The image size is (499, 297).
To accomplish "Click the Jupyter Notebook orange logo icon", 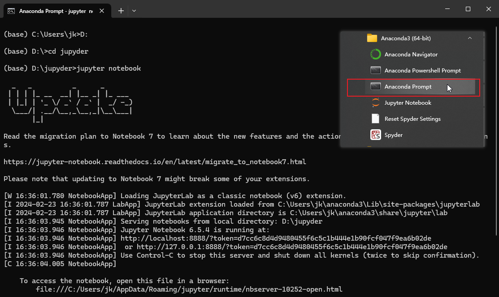I will pyautogui.click(x=376, y=102).
